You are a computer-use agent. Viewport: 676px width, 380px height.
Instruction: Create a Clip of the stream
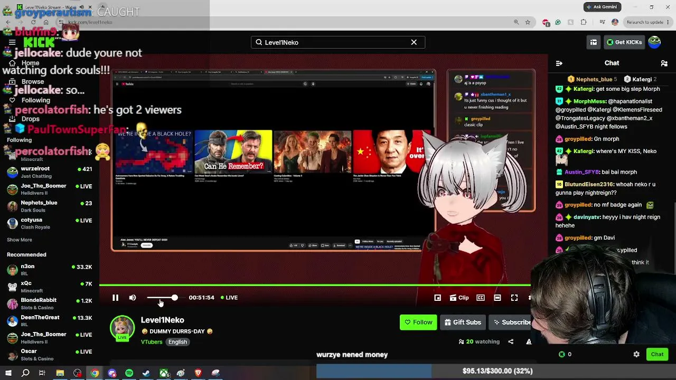[x=459, y=298]
